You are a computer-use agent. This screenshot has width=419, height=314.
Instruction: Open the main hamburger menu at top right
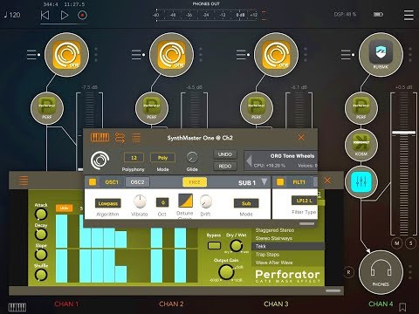point(409,15)
